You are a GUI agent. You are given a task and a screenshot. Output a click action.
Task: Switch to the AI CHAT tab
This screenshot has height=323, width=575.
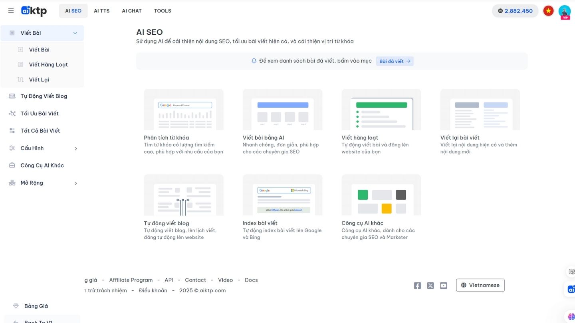132,11
